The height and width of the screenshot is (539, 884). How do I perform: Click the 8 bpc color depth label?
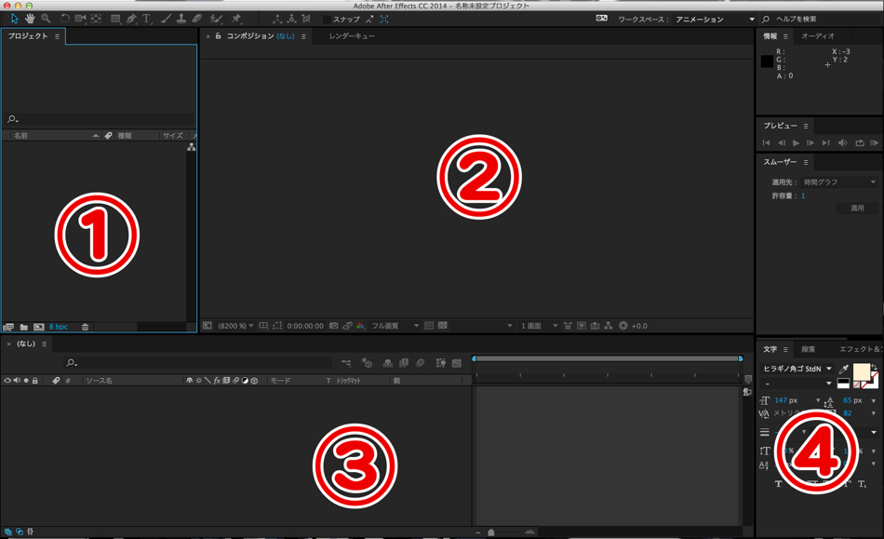tap(58, 327)
